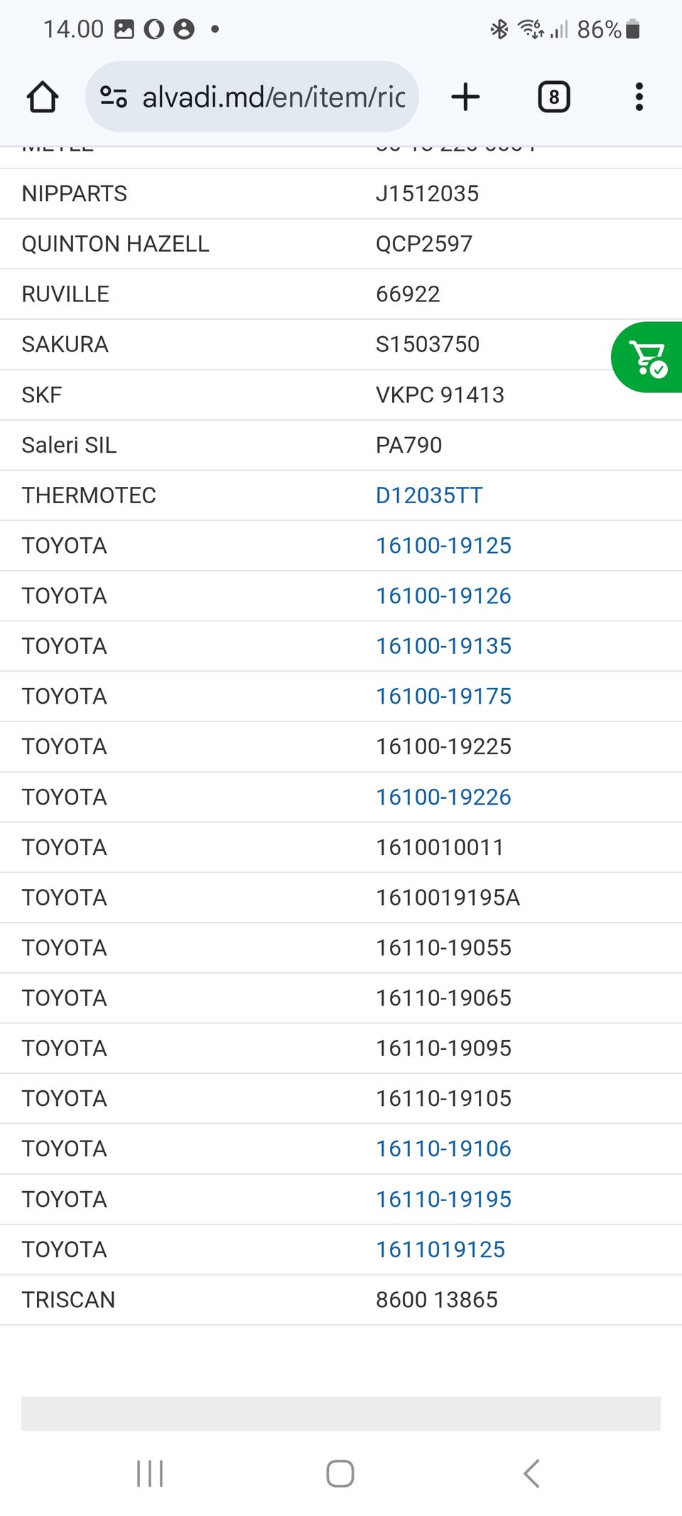Viewport: 682px width, 1516px height.
Task: Open Toyota part 16100-19135 link
Action: (443, 646)
